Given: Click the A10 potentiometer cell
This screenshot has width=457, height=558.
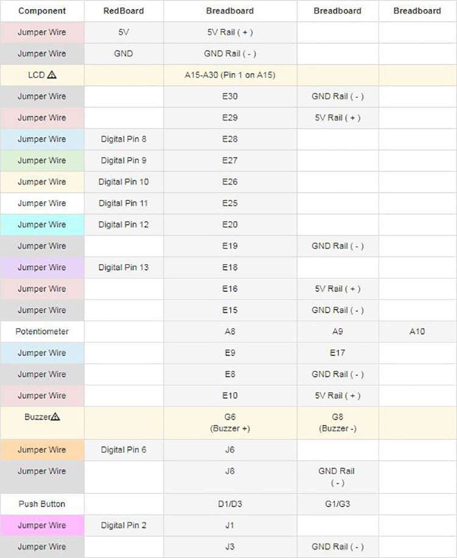Looking at the screenshot, I should (x=417, y=331).
